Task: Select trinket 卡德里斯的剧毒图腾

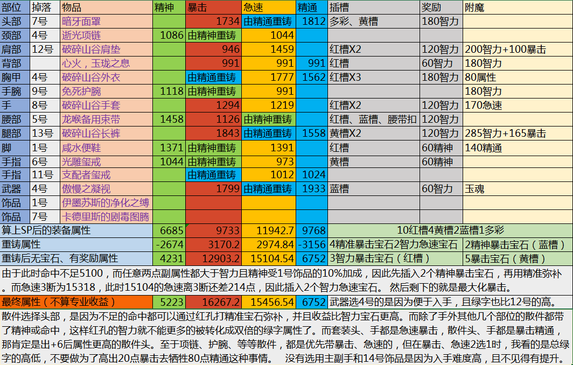Action: pyautogui.click(x=106, y=216)
